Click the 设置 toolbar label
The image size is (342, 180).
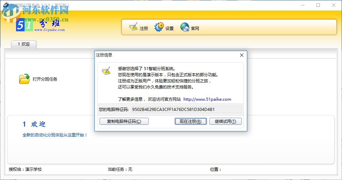pos(169,29)
